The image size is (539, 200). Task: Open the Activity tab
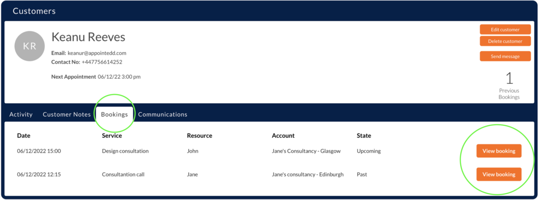pos(21,115)
